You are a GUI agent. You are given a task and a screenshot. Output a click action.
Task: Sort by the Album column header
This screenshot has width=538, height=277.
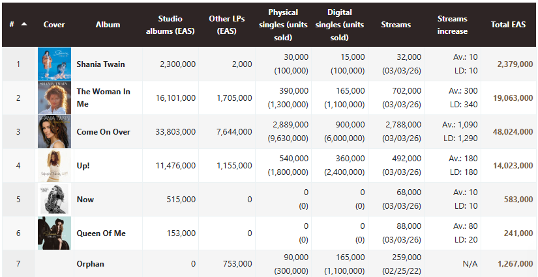click(108, 25)
